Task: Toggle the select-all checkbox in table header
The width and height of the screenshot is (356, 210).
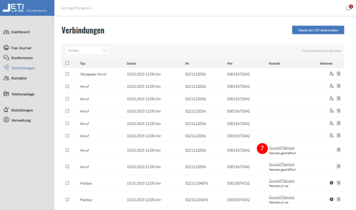Action: [x=68, y=63]
